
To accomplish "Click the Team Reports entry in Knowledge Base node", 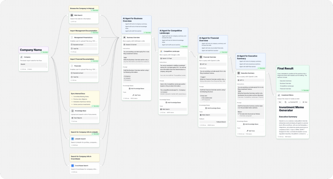I will (84, 118).
